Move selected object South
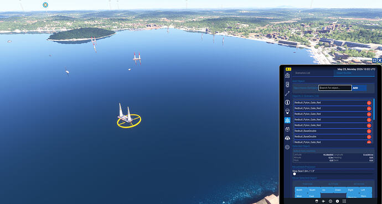 tap(314, 190)
